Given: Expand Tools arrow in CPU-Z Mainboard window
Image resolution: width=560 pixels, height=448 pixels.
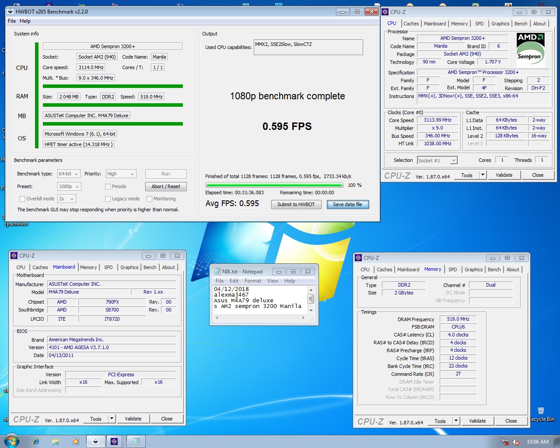Looking at the screenshot, I should pos(112,419).
